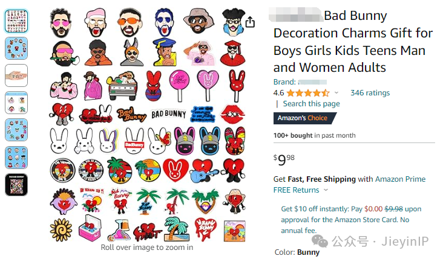Click the FREE Returns link
The width and height of the screenshot is (443, 259).
296,190
